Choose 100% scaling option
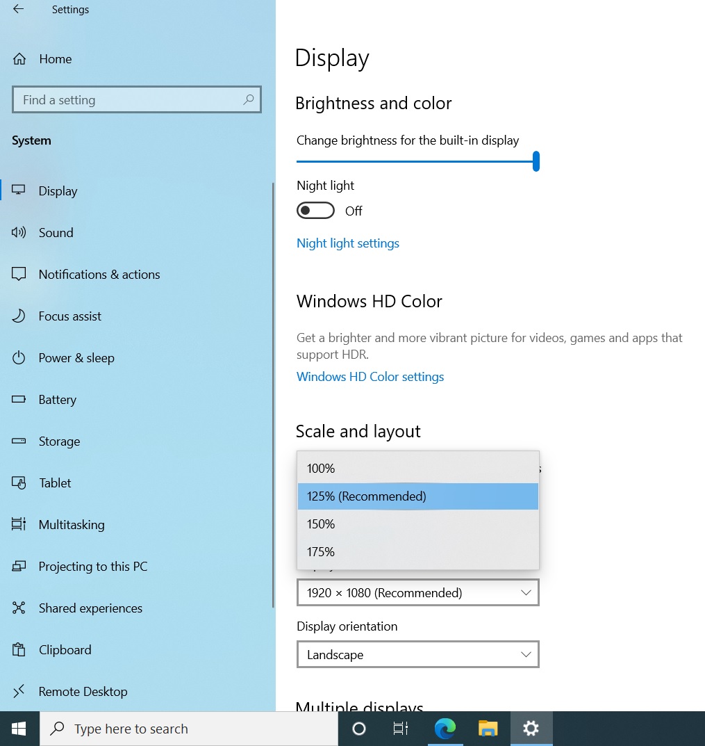The image size is (705, 746). (418, 469)
